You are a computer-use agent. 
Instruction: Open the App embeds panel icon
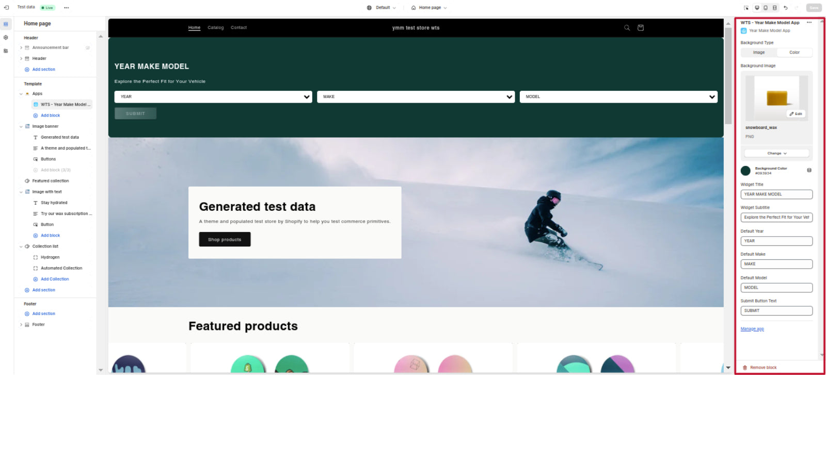pos(6,51)
